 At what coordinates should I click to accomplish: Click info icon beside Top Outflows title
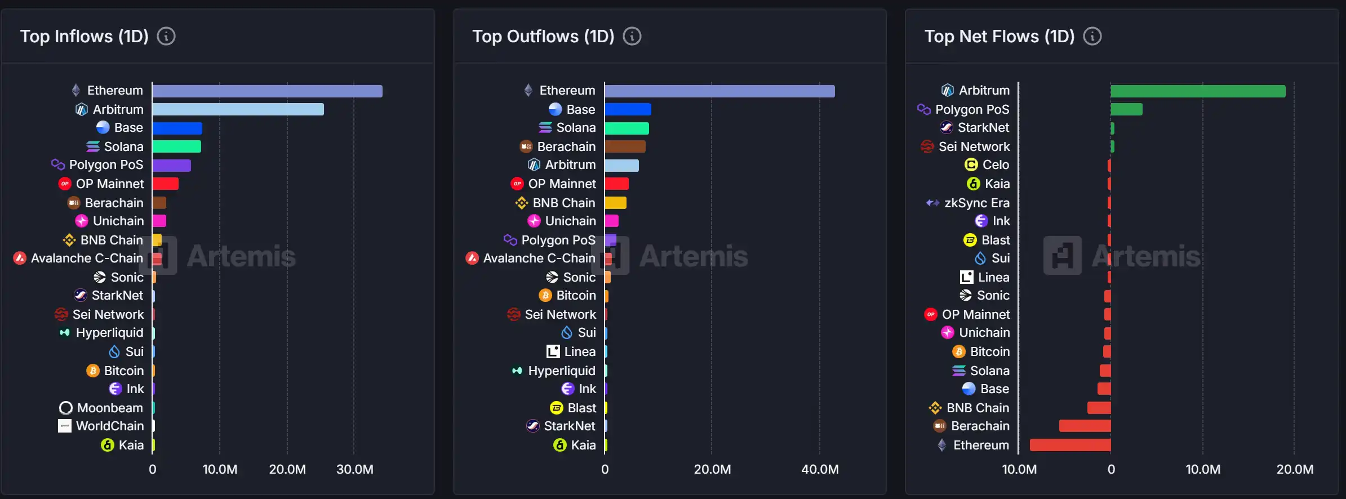[632, 37]
